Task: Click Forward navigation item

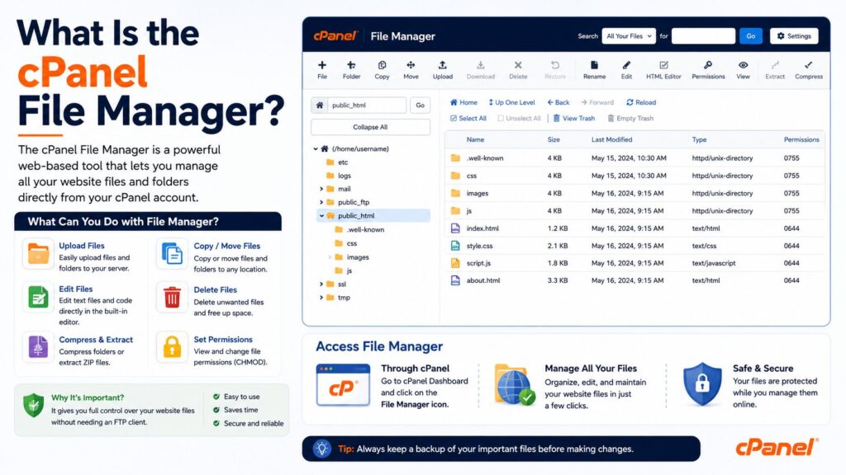Action: [x=597, y=102]
